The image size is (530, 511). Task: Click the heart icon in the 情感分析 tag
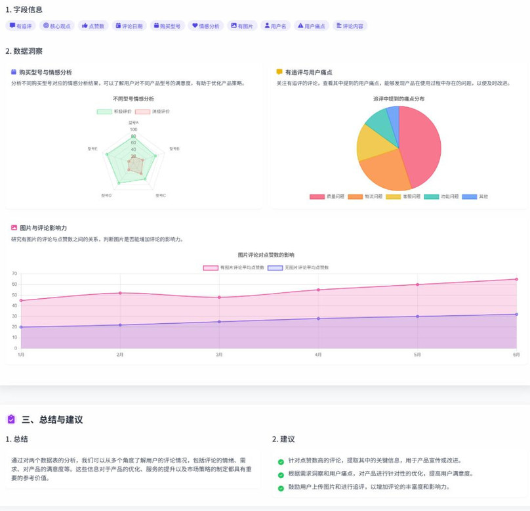tap(195, 26)
